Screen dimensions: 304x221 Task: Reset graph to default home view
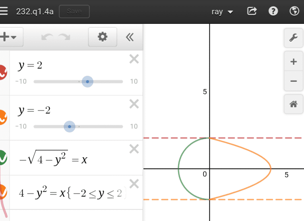click(x=294, y=104)
